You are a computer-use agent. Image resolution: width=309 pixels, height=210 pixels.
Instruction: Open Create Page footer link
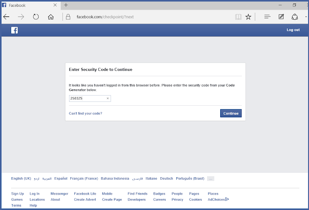pyautogui.click(x=112, y=199)
